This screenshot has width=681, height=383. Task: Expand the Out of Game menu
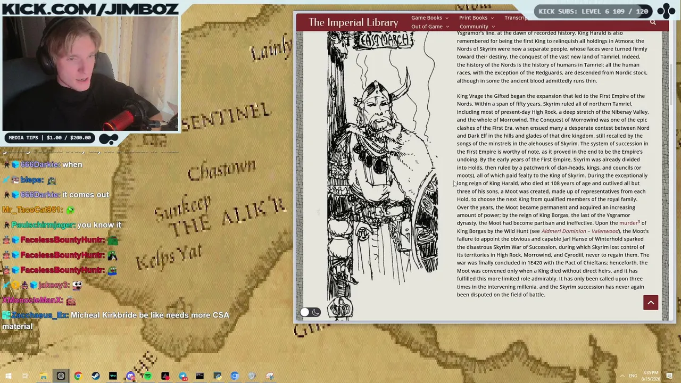pyautogui.click(x=430, y=27)
